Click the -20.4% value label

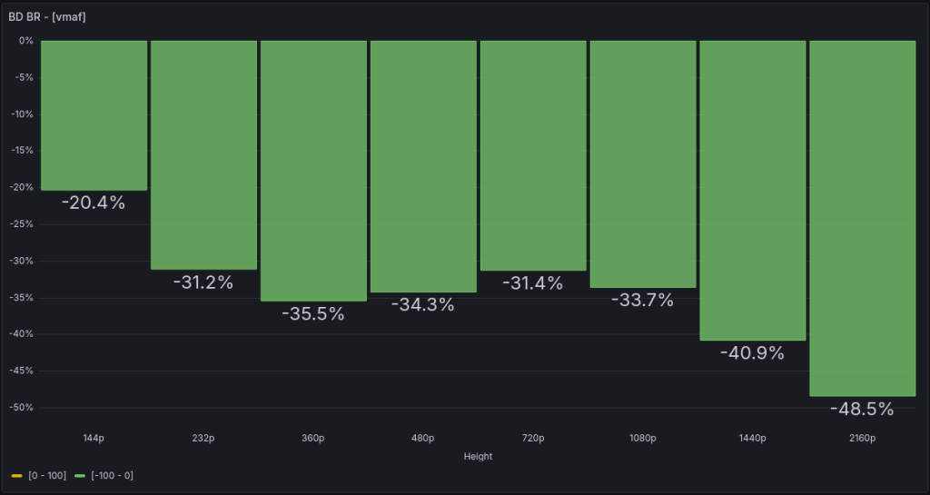[x=94, y=203]
